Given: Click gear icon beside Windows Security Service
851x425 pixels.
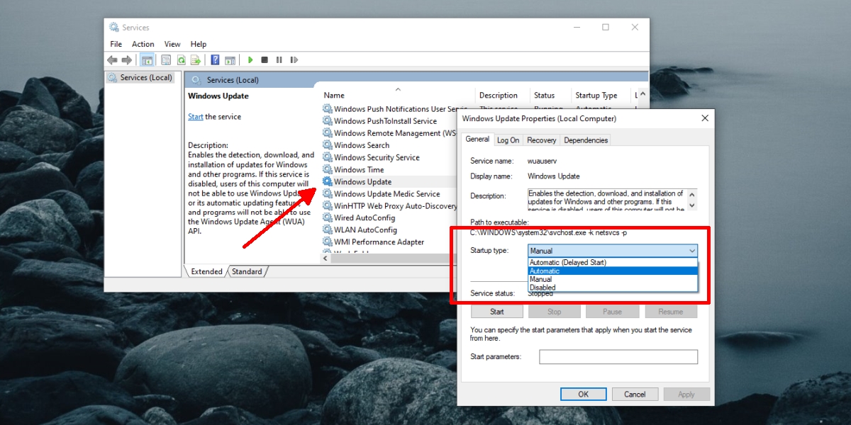Looking at the screenshot, I should [x=327, y=157].
